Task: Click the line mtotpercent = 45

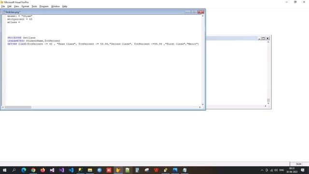Action: tap(20, 19)
